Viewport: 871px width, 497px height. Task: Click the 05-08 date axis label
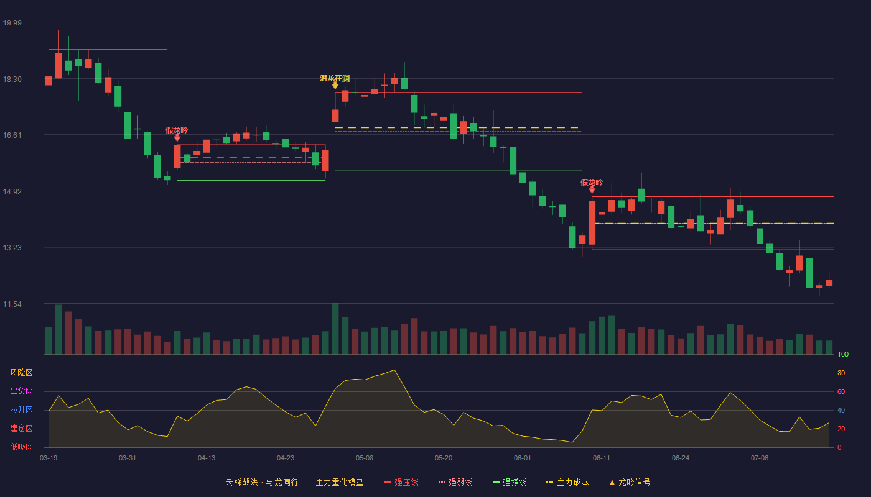[x=365, y=458]
